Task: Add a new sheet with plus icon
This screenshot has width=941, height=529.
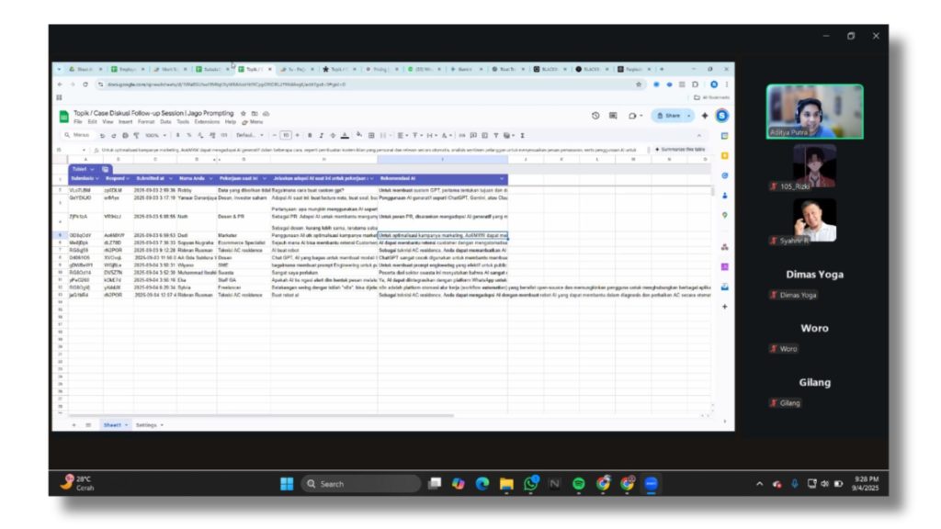Action: 75,425
